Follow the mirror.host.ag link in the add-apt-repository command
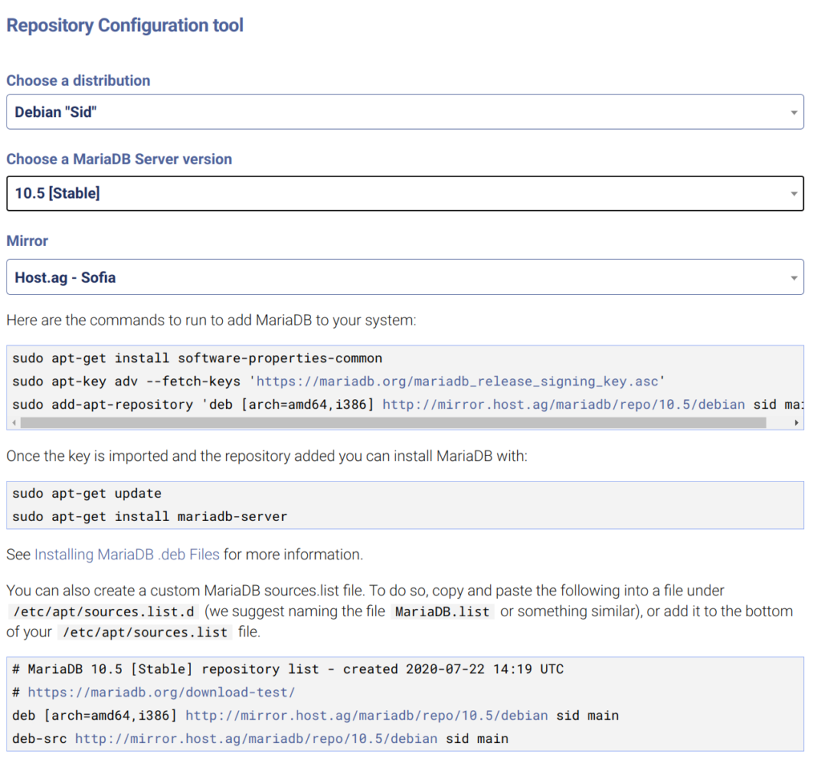This screenshot has width=821, height=763. click(564, 405)
